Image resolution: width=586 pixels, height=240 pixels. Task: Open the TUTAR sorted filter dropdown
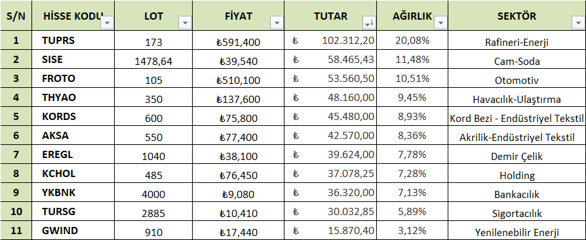point(369,24)
